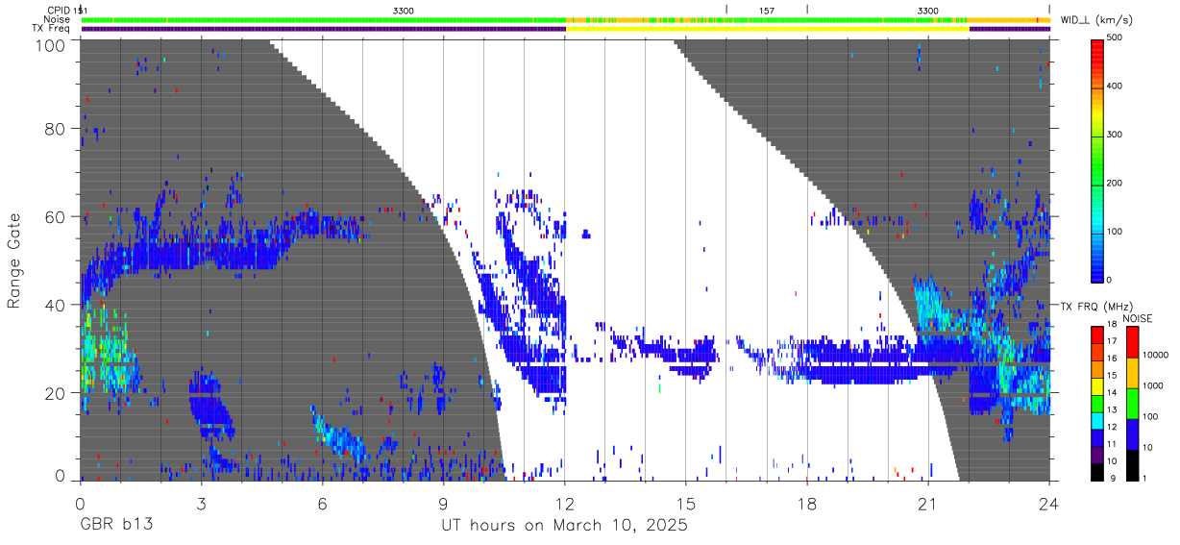
Task: Click the UT hours on March 10, 2025 title
Action: (564, 526)
